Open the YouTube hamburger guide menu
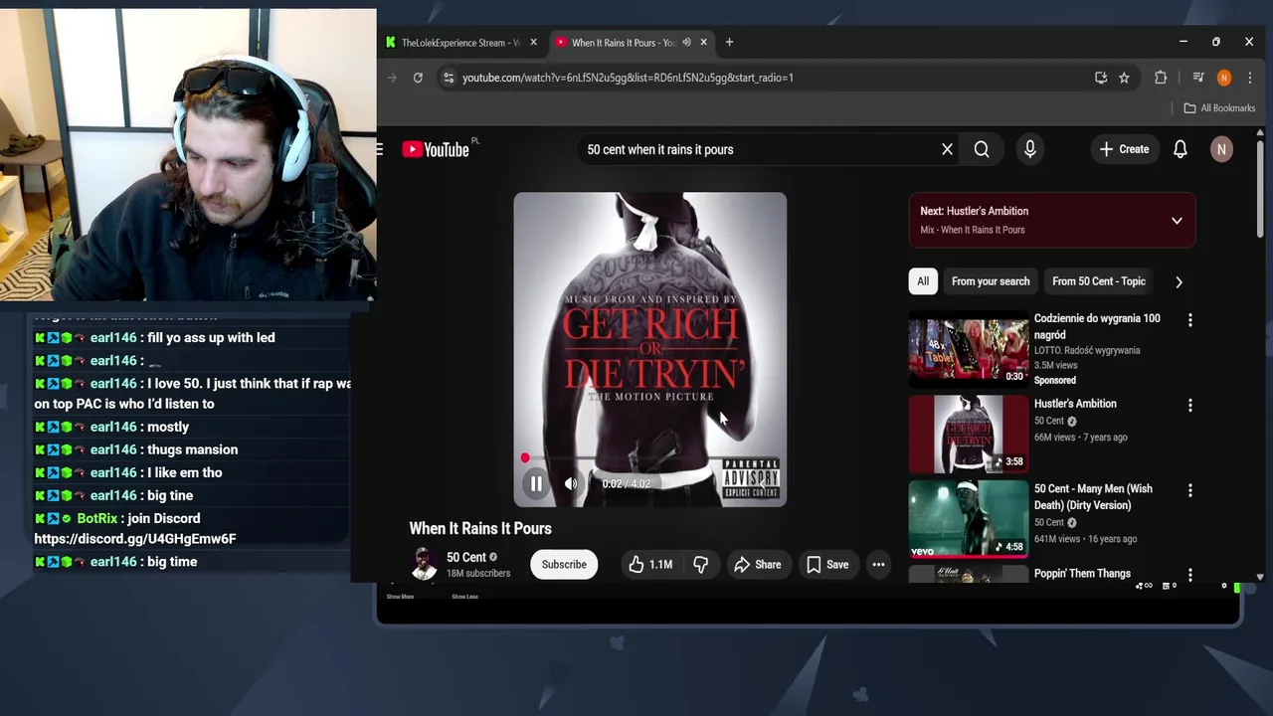 [x=380, y=149]
